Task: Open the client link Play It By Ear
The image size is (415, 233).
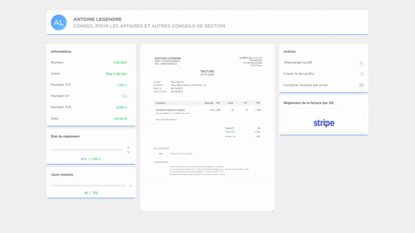Action: click(x=116, y=74)
